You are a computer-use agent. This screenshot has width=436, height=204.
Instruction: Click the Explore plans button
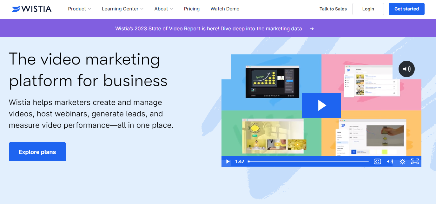[x=37, y=152]
